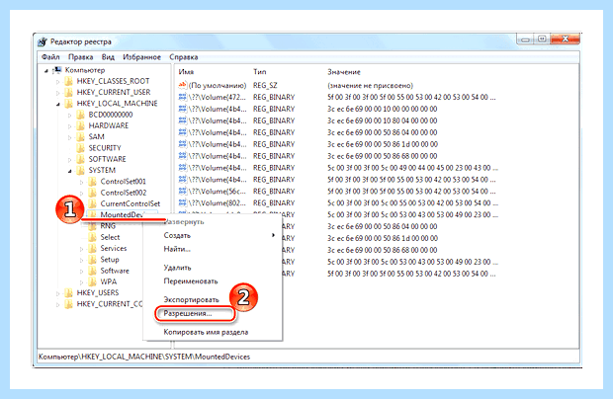Click the binary icon of \??\Volume{56c... value
This screenshot has width=613, height=399.
click(x=183, y=192)
